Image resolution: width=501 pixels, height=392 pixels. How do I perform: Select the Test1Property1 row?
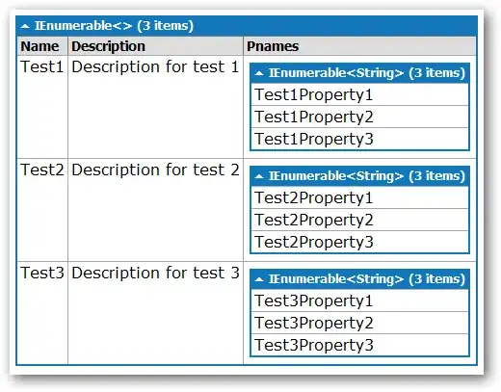pos(359,94)
